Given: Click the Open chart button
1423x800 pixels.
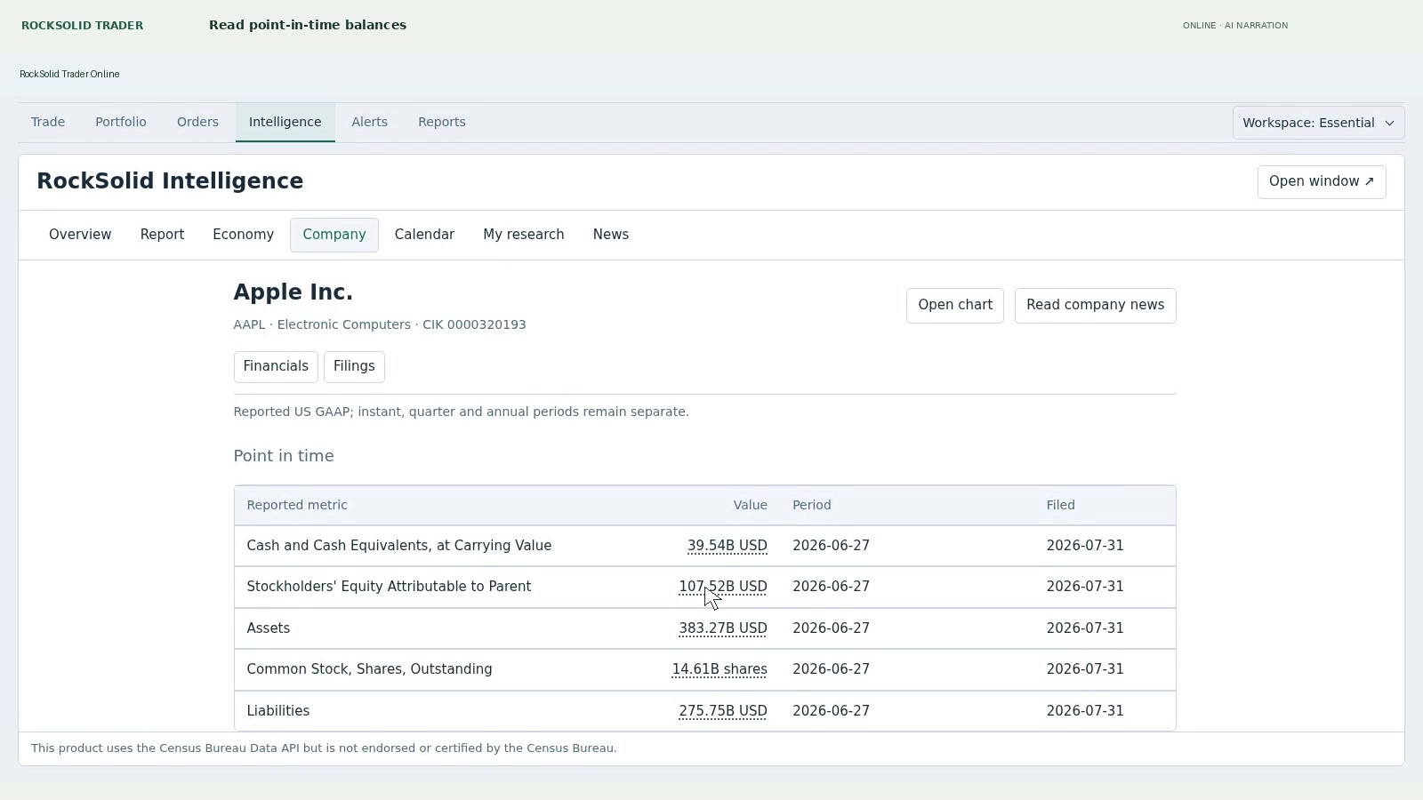Looking at the screenshot, I should [x=955, y=305].
